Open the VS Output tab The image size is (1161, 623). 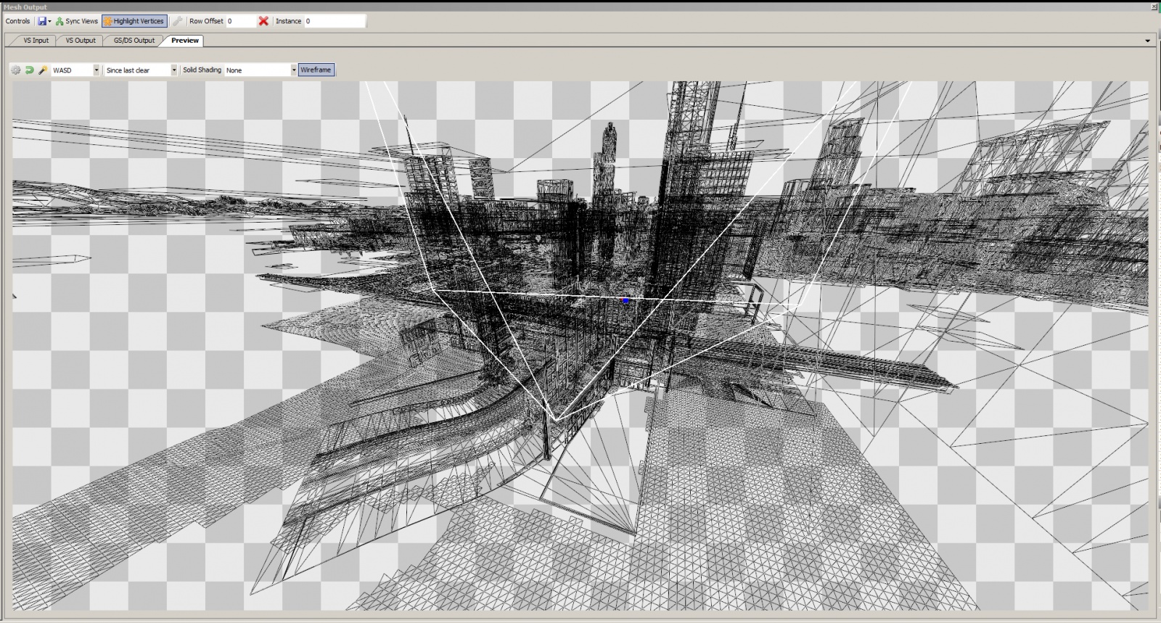click(x=81, y=41)
